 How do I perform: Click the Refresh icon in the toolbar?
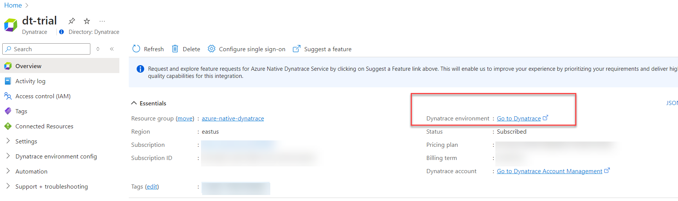point(136,49)
